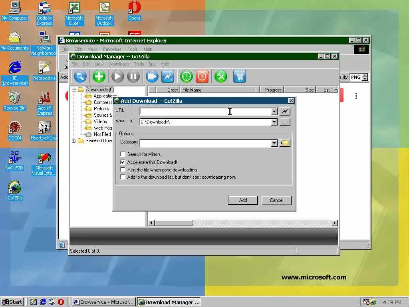409x307 pixels.
Task: Select the DOOM desktop icon
Action: pos(15,131)
